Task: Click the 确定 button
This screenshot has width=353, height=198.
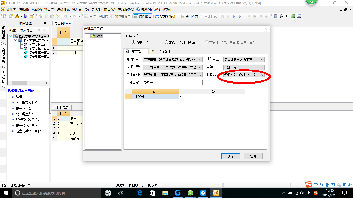Action: point(231,156)
